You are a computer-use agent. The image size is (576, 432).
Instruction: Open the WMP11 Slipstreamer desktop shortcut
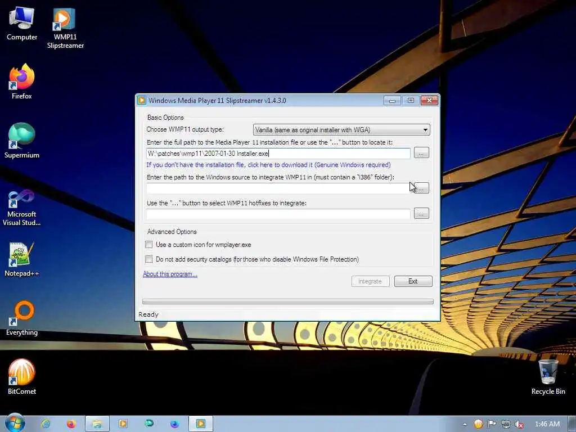[x=65, y=29]
